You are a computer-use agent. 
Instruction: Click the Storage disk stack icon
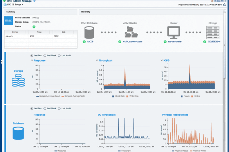pos(18,80)
